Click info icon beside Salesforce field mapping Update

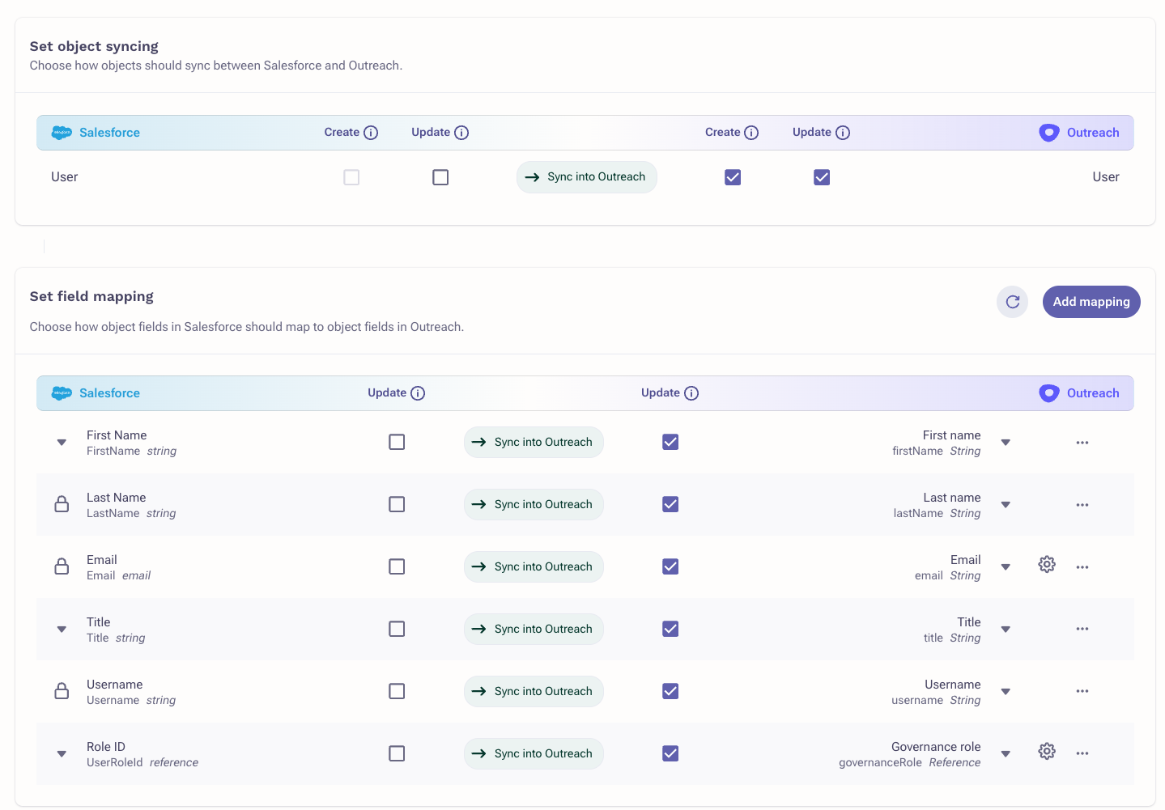click(x=418, y=393)
